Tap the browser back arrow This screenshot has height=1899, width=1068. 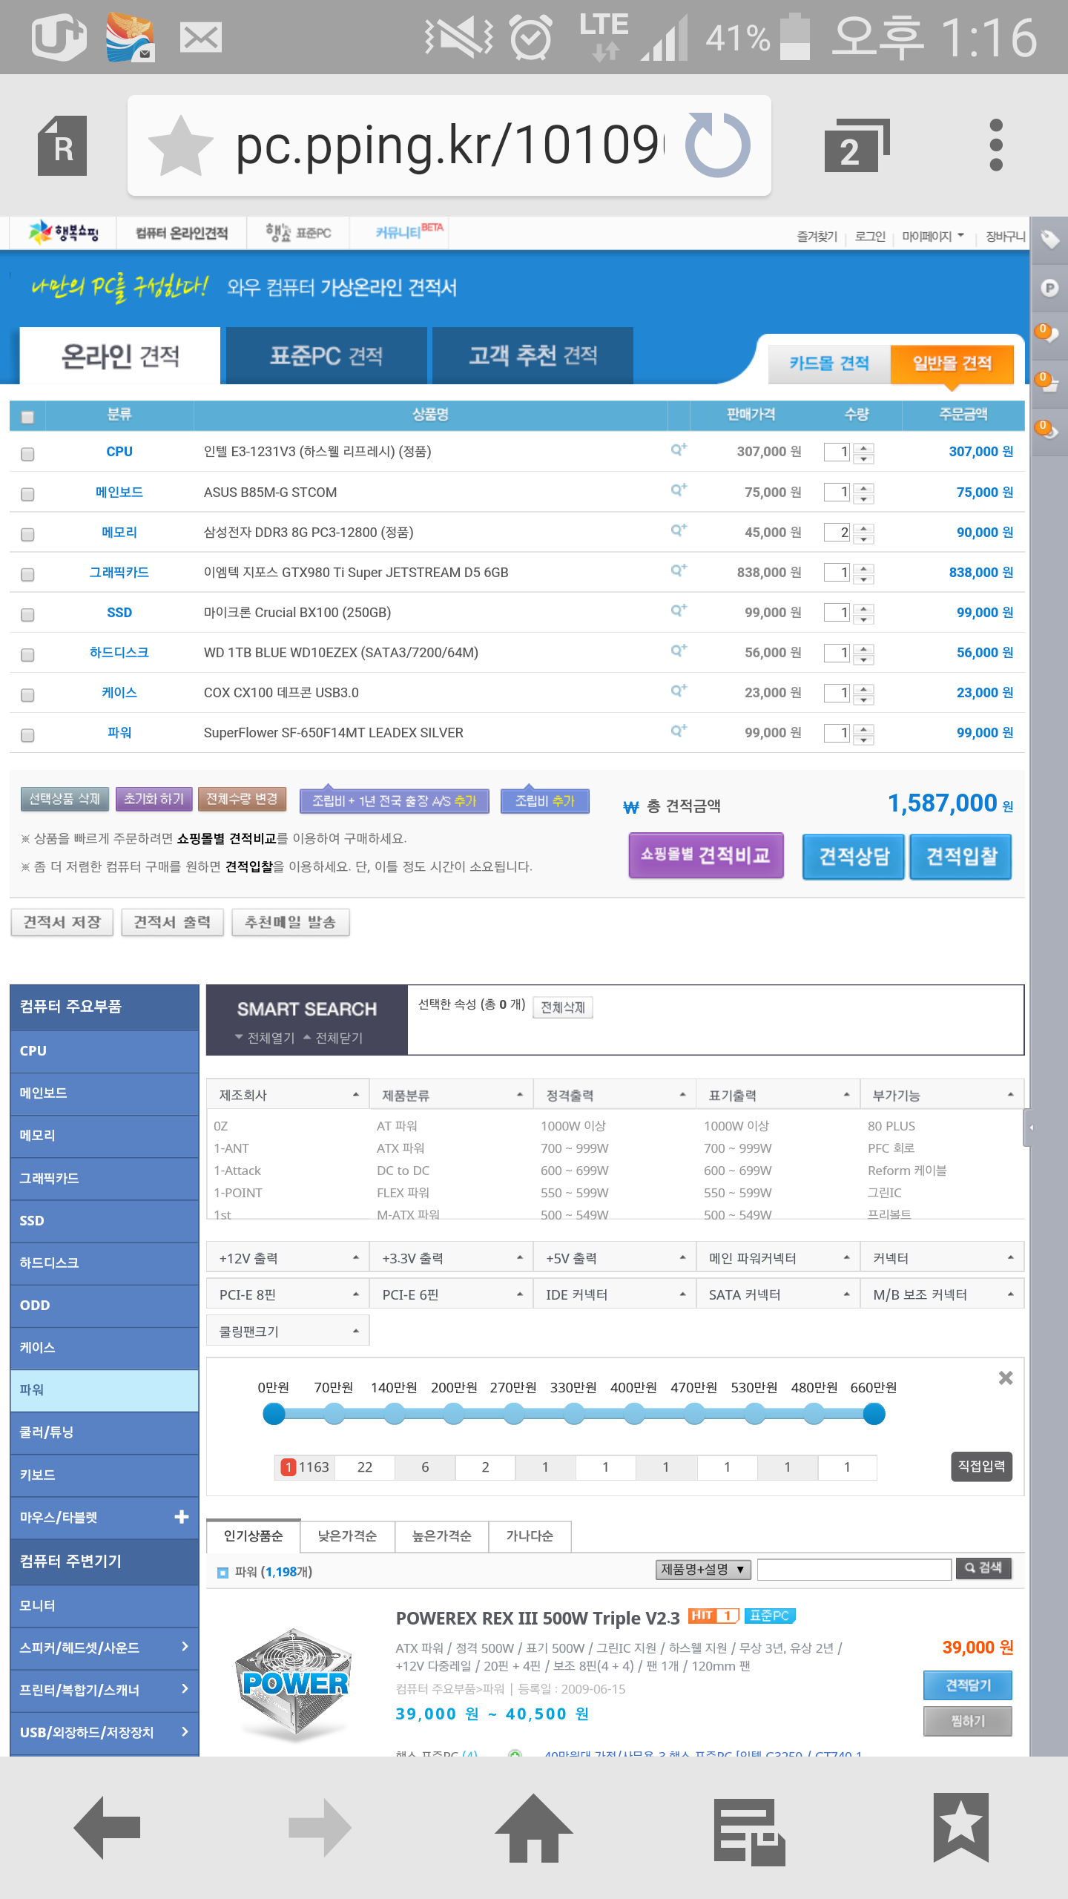tap(108, 1829)
